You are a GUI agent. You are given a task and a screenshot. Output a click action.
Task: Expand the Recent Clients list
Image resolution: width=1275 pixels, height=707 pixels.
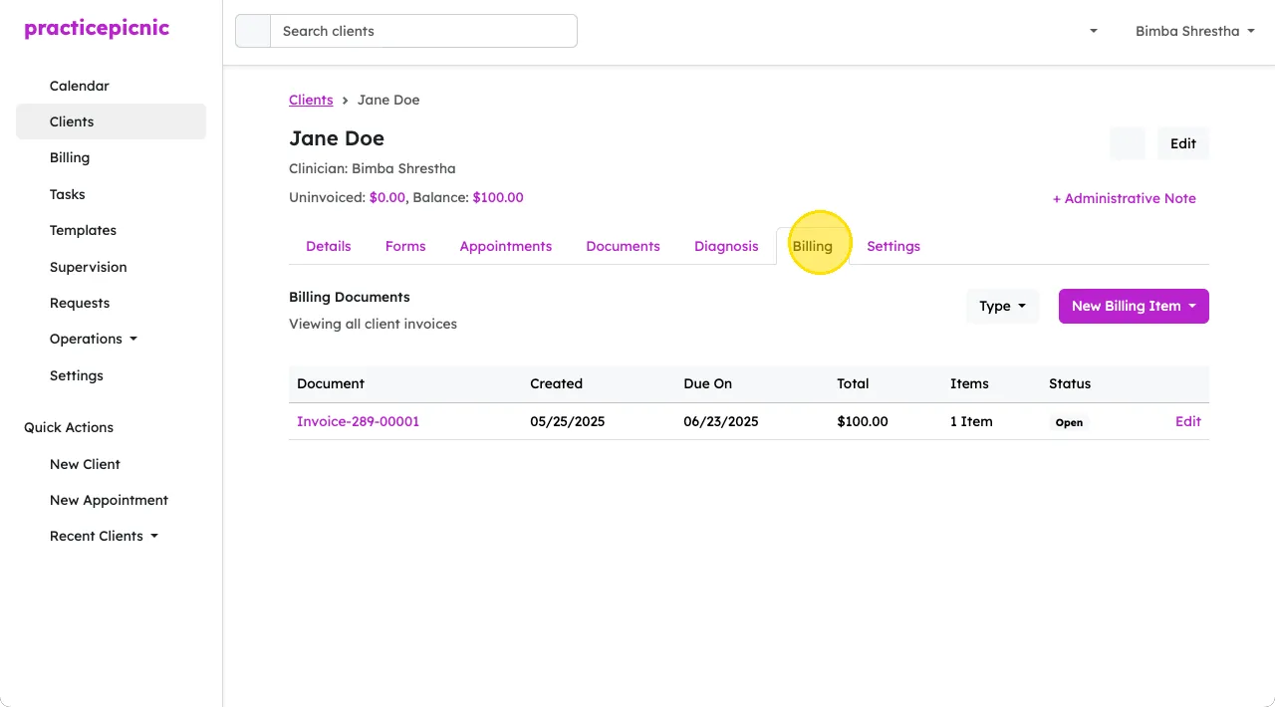(104, 536)
